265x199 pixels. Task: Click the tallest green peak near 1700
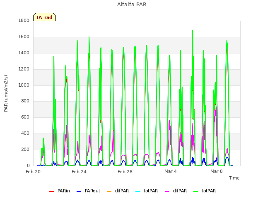[193, 31]
